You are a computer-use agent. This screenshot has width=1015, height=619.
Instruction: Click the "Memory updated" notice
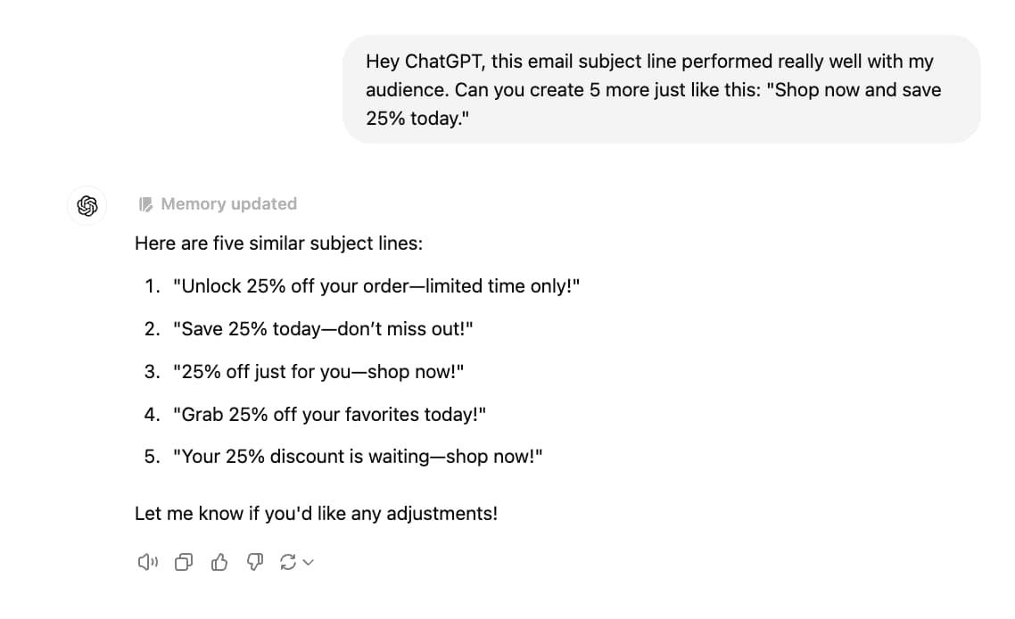click(x=227, y=204)
